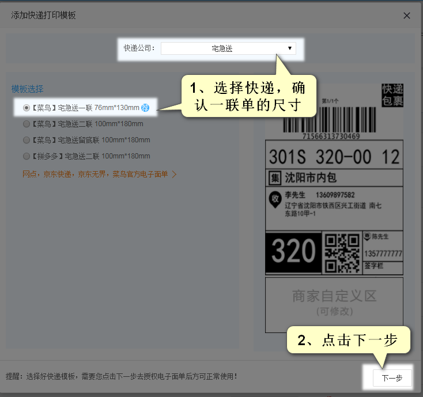423x397 pixels.
Task: Click the barcode number 71566313730469
Action: (x=331, y=136)
